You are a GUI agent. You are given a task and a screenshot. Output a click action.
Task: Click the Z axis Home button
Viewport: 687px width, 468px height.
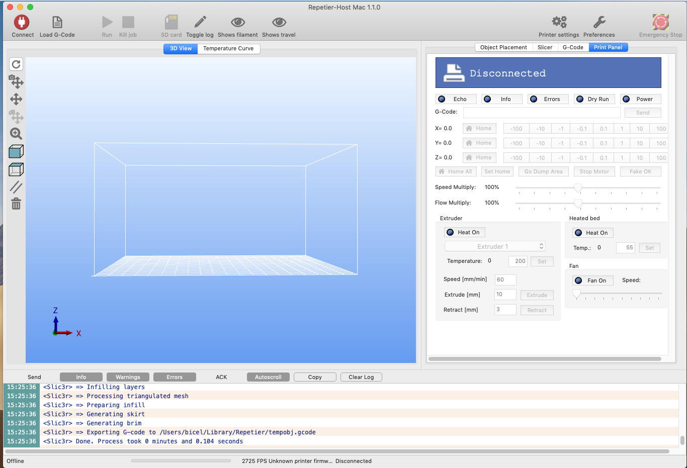[479, 158]
